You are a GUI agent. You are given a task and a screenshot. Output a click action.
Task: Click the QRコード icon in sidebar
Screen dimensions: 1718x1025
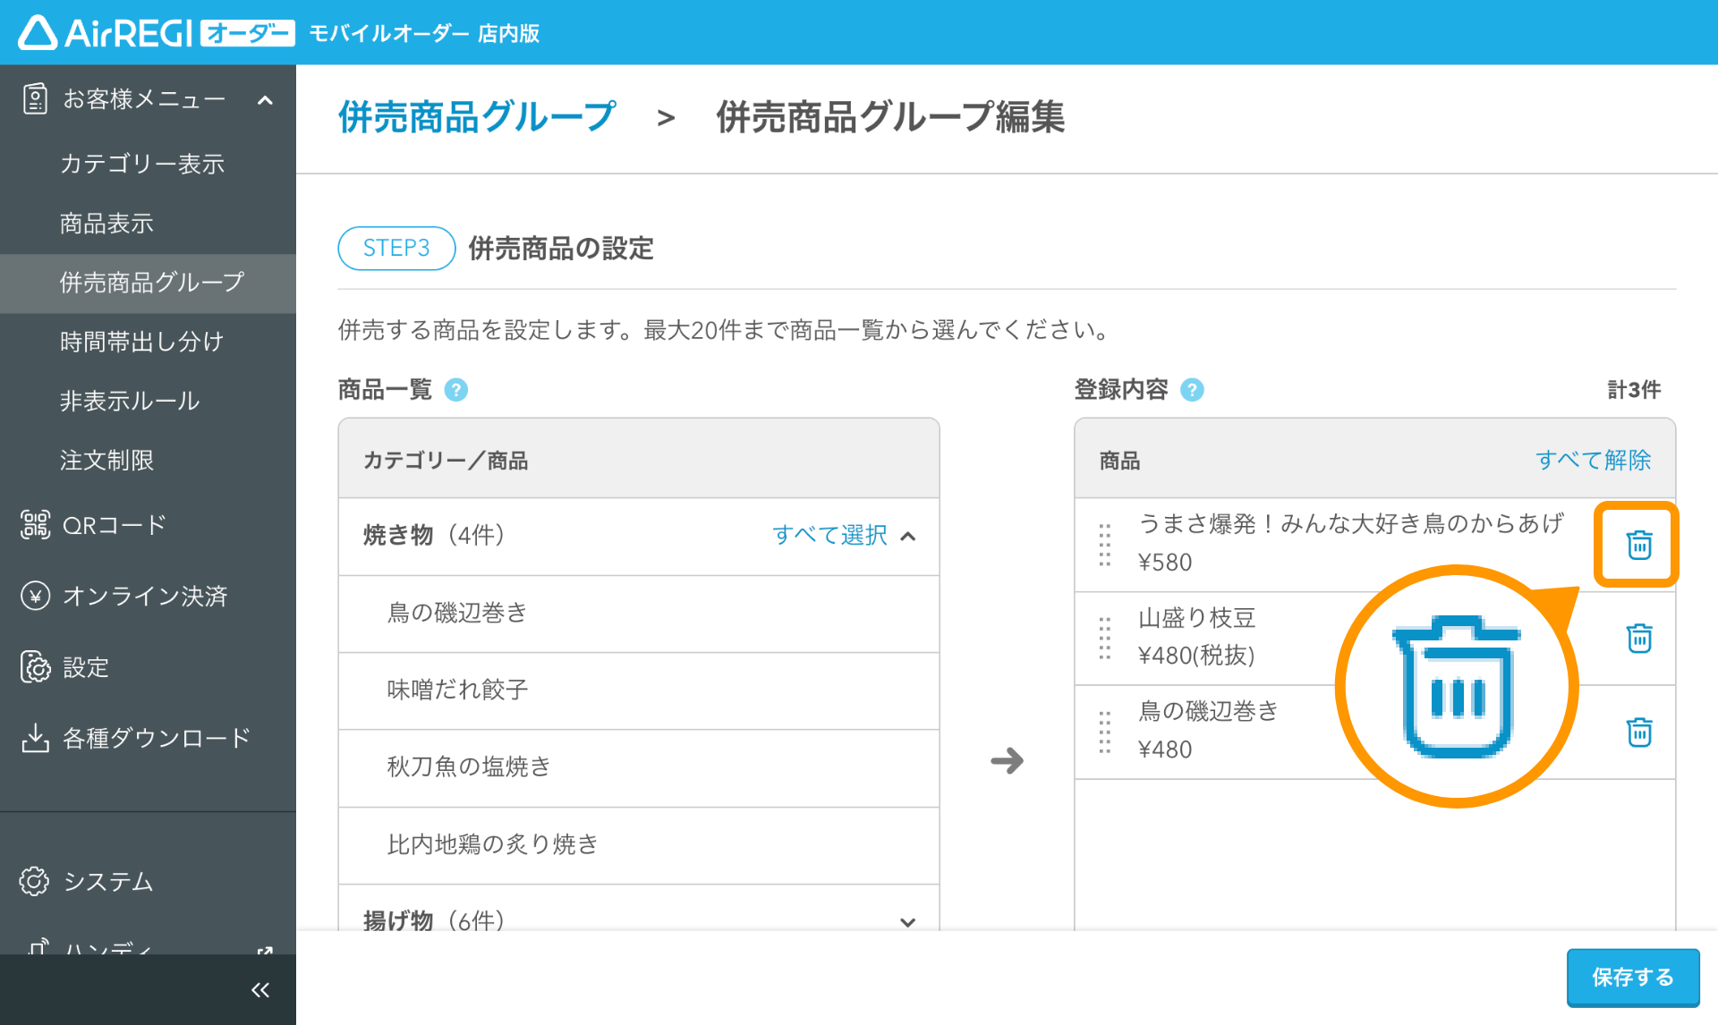[x=35, y=525]
